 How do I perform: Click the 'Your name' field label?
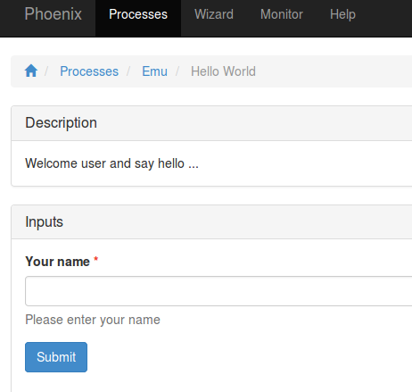[58, 262]
